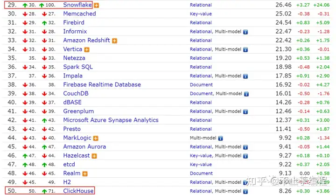
Task: Click the blue info icon in Greenplum row
Action: pos(245,111)
